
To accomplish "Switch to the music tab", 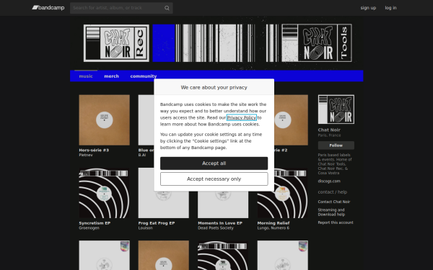I will coord(86,76).
